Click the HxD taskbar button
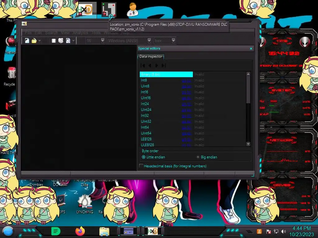 click(x=153, y=231)
